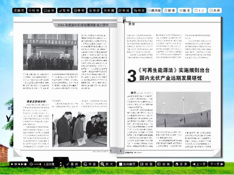The image size is (234, 175).
Task: Jump to the 封面 front cover
Action: pyautogui.click(x=147, y=164)
